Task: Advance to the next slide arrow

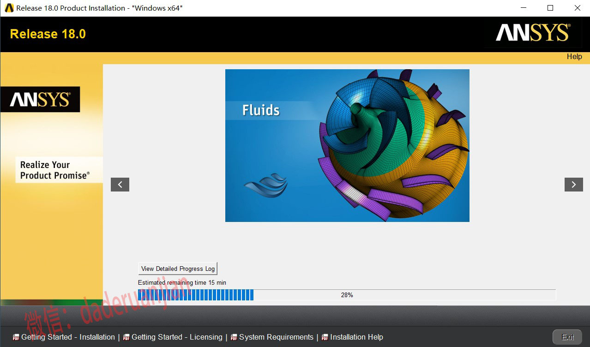Action: (x=573, y=185)
